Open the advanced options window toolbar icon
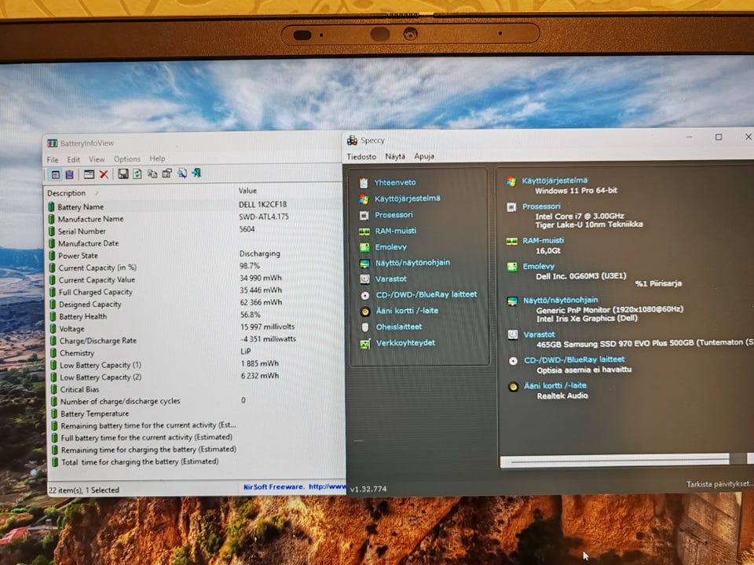Viewport: 754px width, 565px height. pyautogui.click(x=89, y=174)
